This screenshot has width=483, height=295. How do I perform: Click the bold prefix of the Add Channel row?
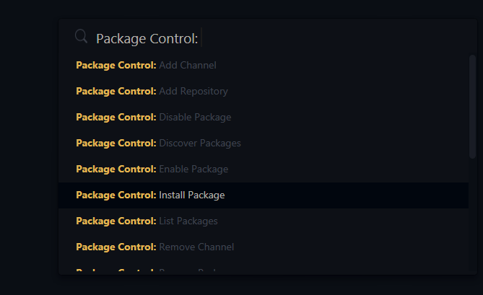pos(116,66)
